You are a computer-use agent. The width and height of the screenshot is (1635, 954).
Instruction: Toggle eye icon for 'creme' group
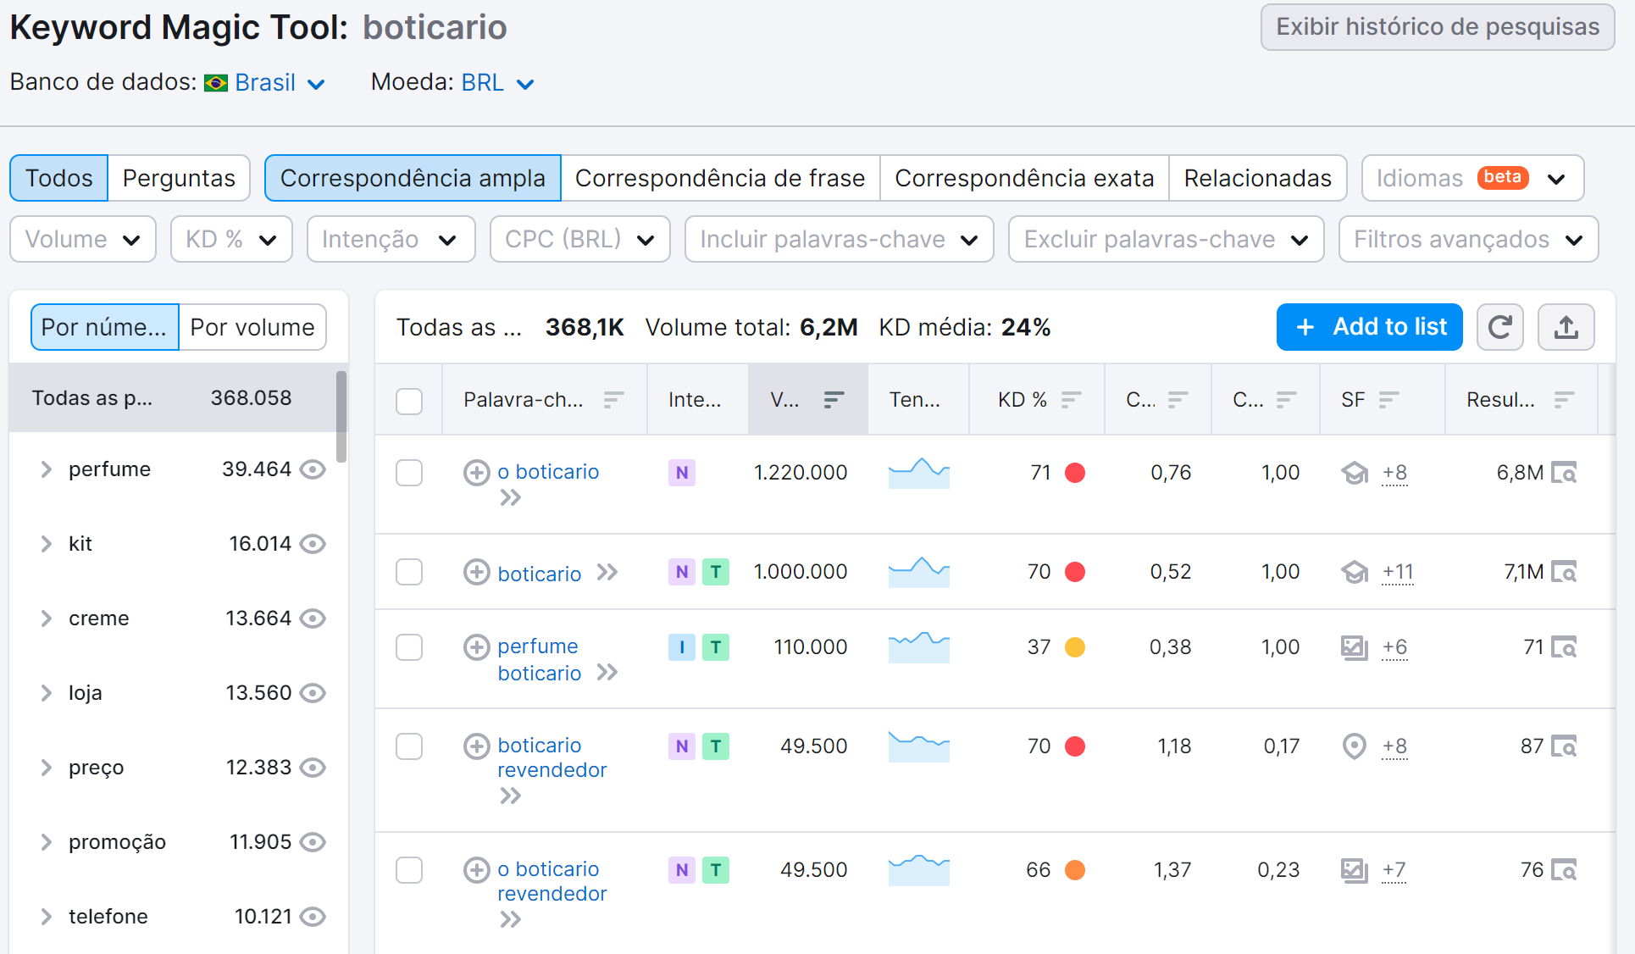pos(313,618)
